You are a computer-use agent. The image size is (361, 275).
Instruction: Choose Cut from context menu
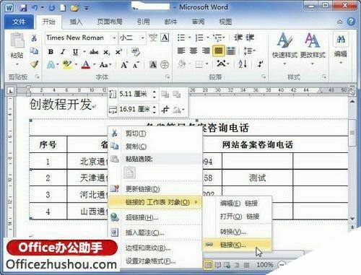[x=155, y=134]
